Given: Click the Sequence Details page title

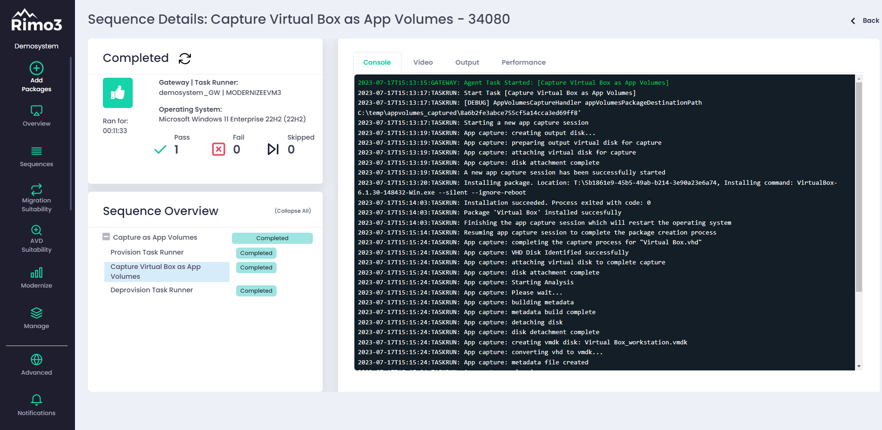Looking at the screenshot, I should [299, 19].
